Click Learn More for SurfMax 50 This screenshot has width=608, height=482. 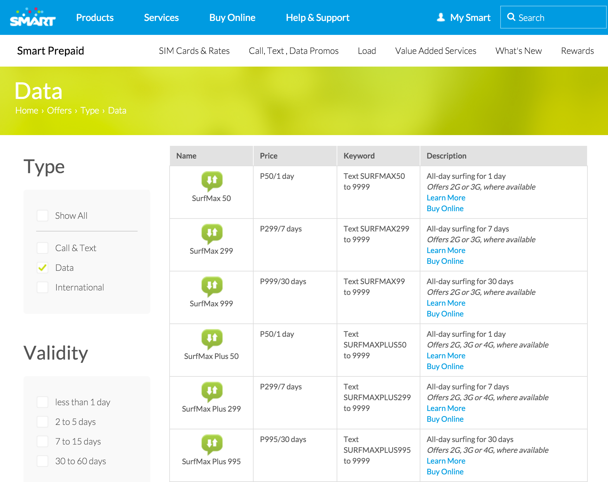point(446,198)
